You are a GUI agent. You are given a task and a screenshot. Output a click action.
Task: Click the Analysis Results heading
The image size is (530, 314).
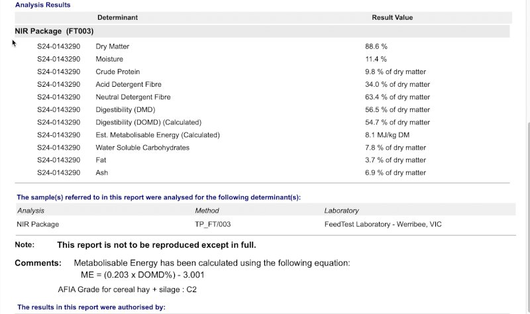(43, 5)
